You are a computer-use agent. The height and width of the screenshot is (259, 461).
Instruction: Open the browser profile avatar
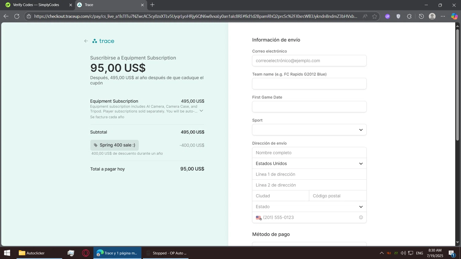(432, 16)
